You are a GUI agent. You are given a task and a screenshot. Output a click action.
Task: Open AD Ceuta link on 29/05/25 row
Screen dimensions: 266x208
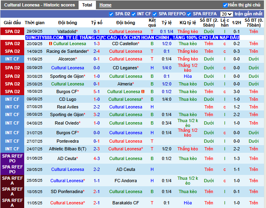[x=125, y=169]
